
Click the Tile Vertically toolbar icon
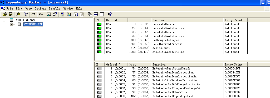[102, 14]
